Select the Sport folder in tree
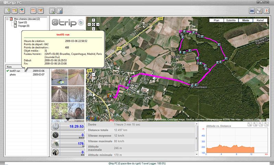274x165 pixels. pos(22,22)
